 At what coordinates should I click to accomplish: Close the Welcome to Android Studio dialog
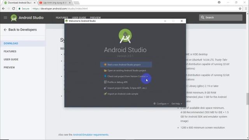pyautogui.click(x=182, y=21)
